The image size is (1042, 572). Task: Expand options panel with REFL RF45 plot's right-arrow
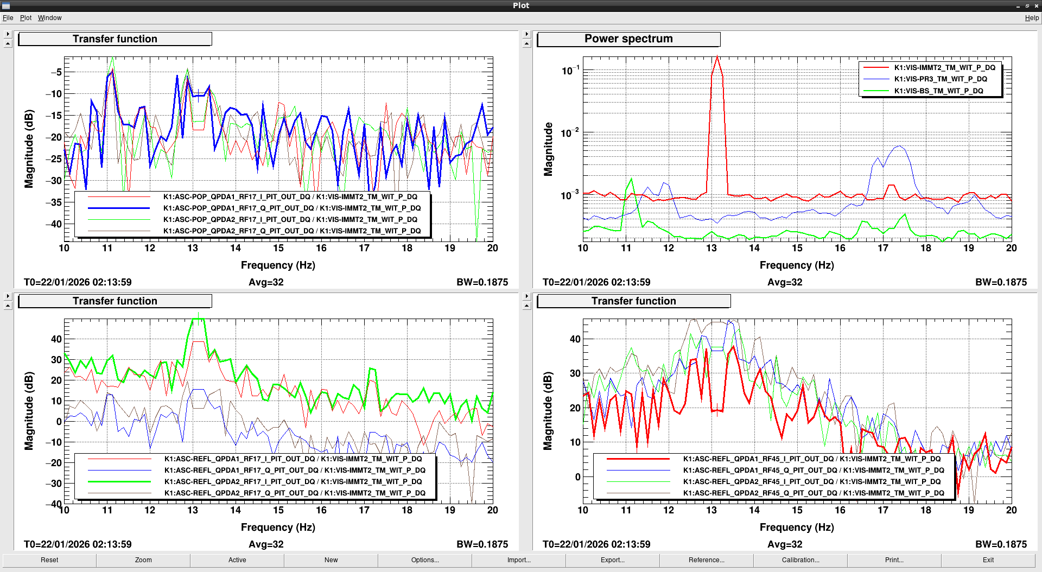click(x=526, y=296)
